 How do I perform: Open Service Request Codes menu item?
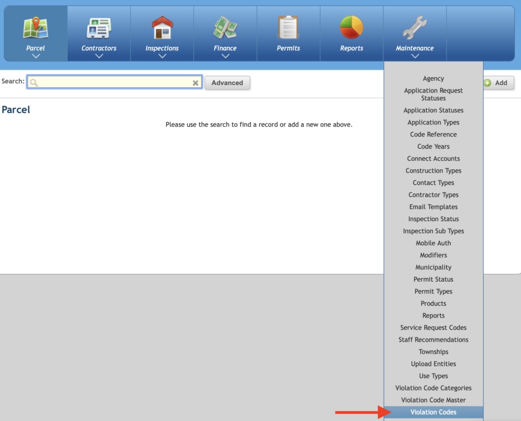(433, 328)
